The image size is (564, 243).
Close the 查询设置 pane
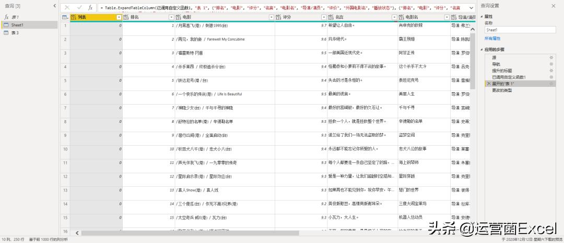pos(553,6)
